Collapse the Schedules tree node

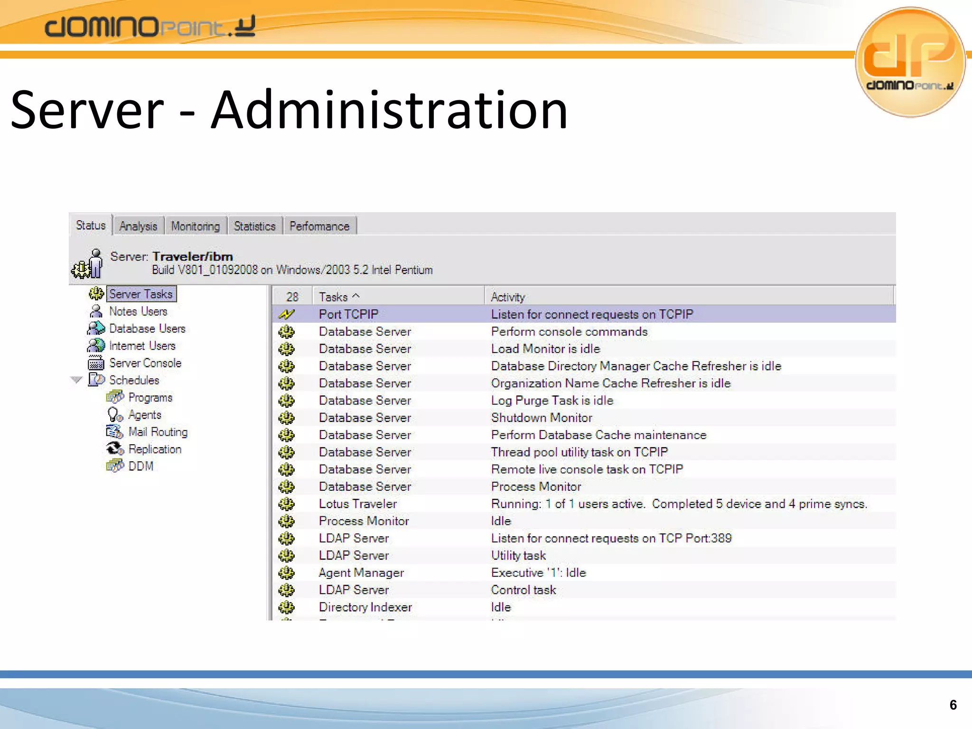tap(76, 380)
